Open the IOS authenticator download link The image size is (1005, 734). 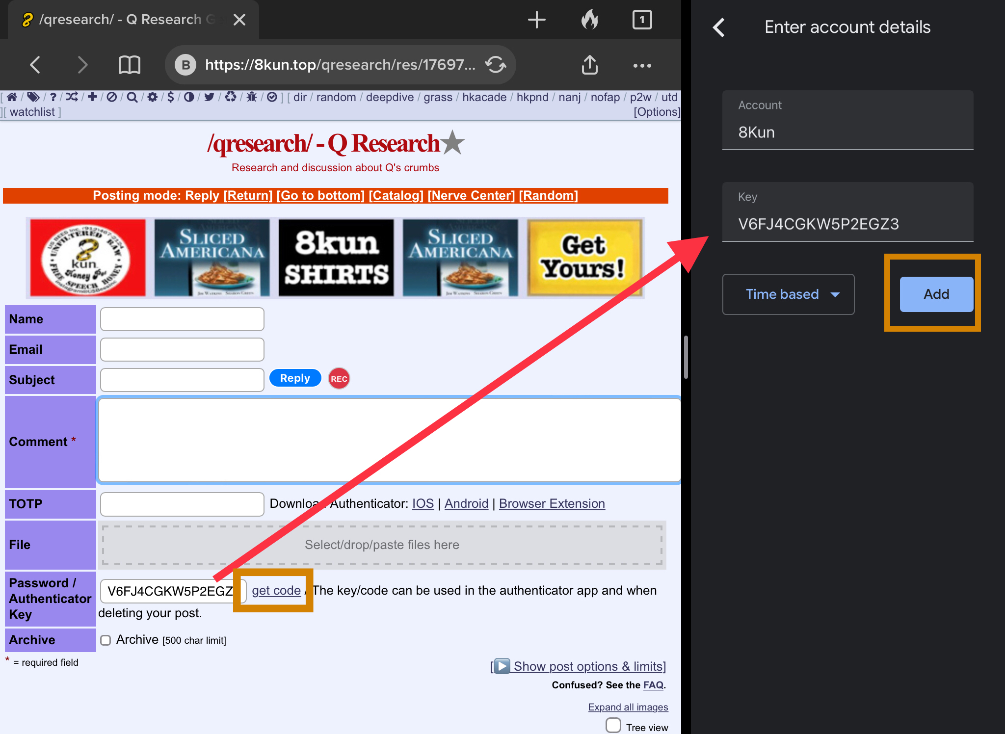point(423,503)
